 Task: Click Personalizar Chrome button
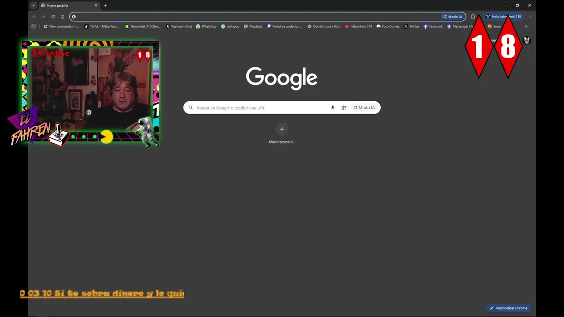(508, 308)
